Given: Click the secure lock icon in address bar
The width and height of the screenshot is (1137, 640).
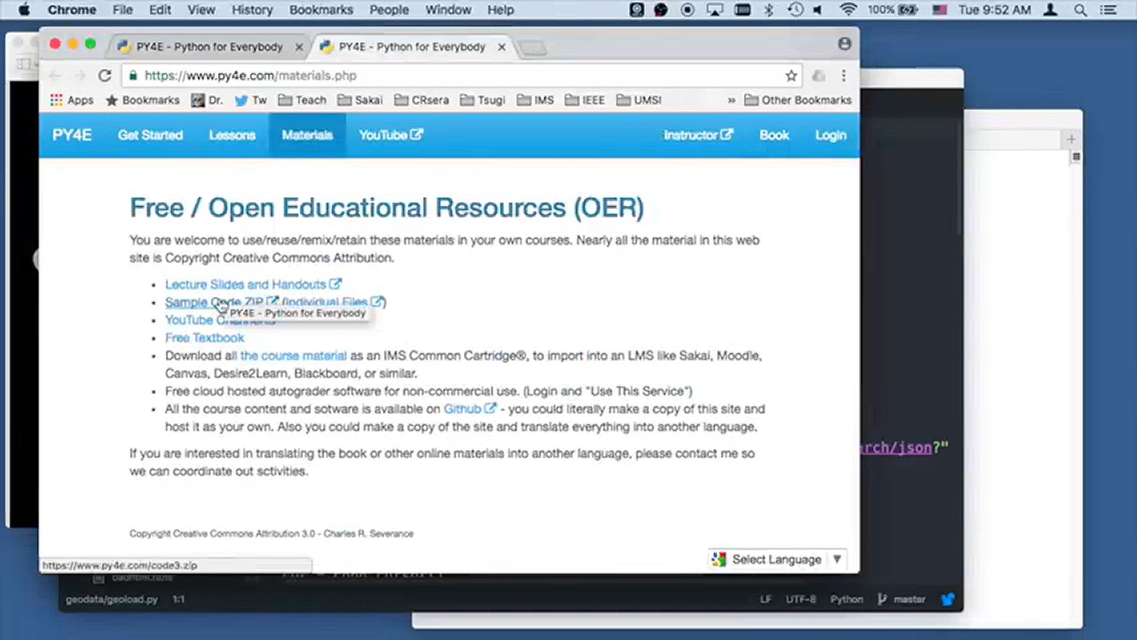Looking at the screenshot, I should pyautogui.click(x=133, y=75).
